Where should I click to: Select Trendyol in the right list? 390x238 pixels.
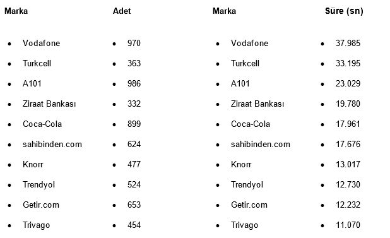tap(247, 184)
